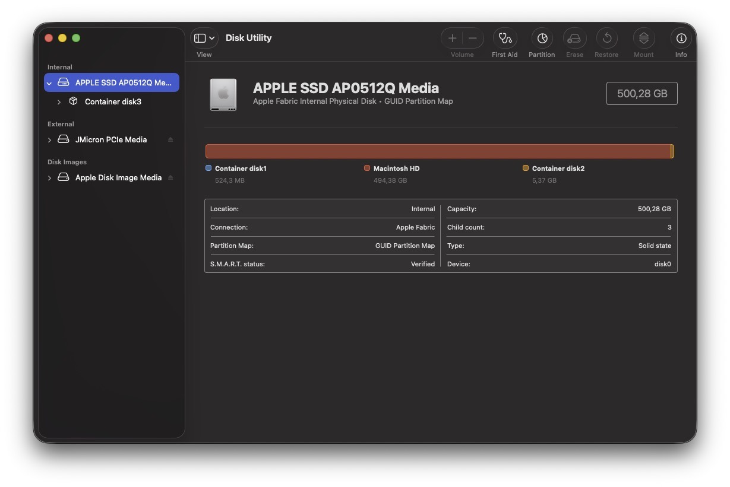Click the sidebar View icon
The width and height of the screenshot is (730, 487).
[200, 38]
